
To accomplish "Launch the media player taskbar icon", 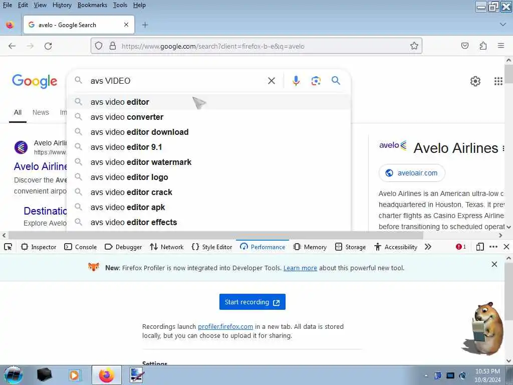I will tap(74, 375).
